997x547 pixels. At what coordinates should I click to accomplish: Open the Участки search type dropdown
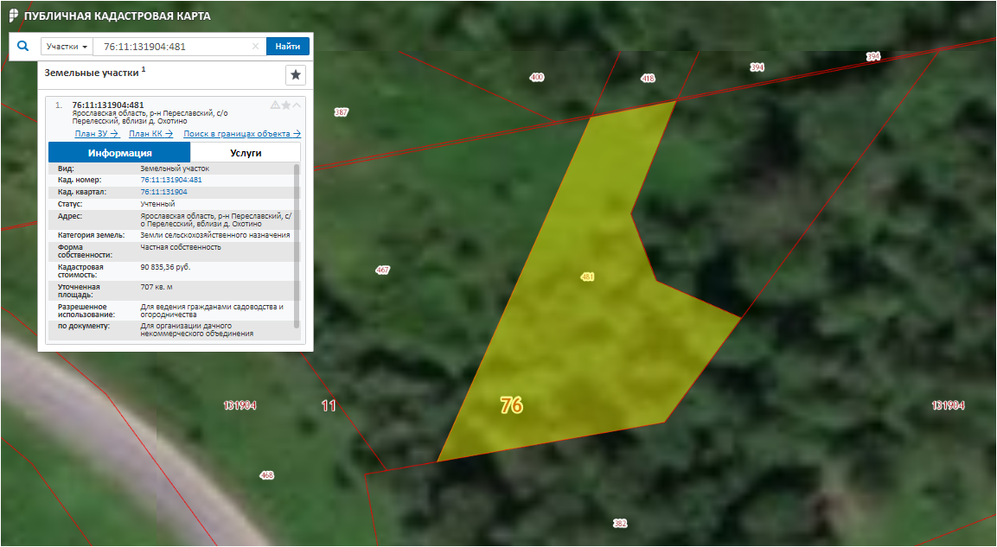click(x=67, y=47)
